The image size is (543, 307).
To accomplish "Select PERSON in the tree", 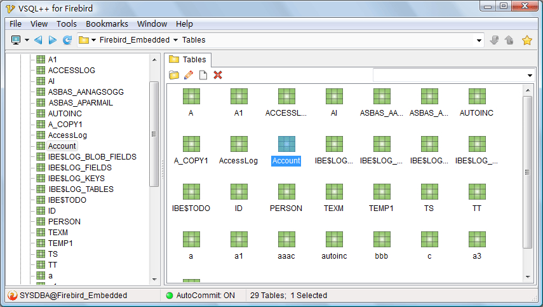I will (x=64, y=221).
